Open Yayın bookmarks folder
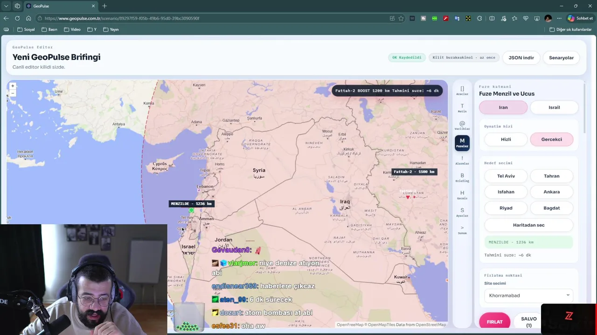Image resolution: width=597 pixels, height=335 pixels. (111, 29)
